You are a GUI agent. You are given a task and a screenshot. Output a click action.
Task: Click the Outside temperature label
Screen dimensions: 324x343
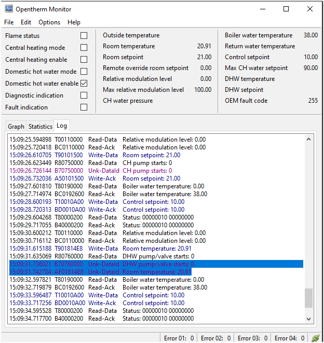tap(131, 35)
